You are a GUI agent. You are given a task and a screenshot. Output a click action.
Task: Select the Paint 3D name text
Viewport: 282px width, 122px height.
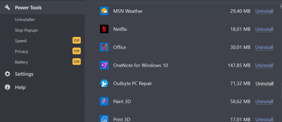tap(122, 102)
